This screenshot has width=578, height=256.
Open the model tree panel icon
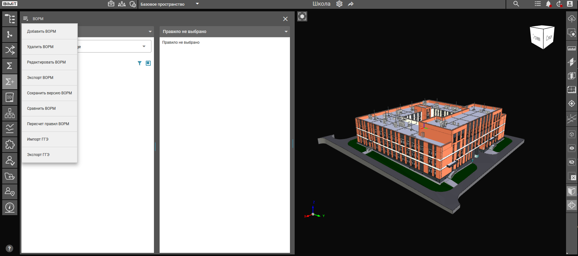click(x=10, y=19)
